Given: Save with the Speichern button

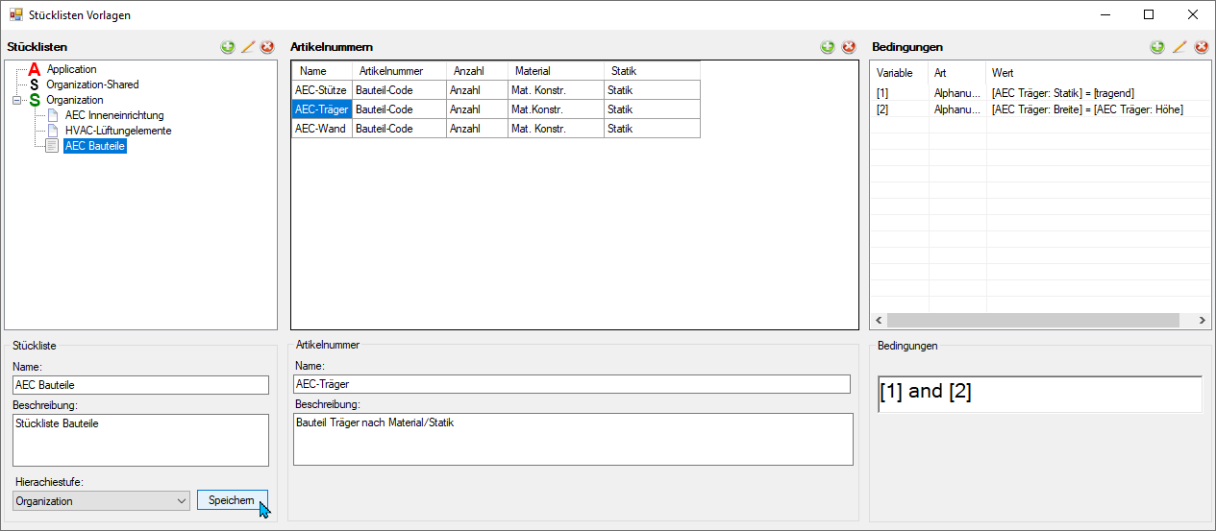Looking at the screenshot, I should pos(232,500).
